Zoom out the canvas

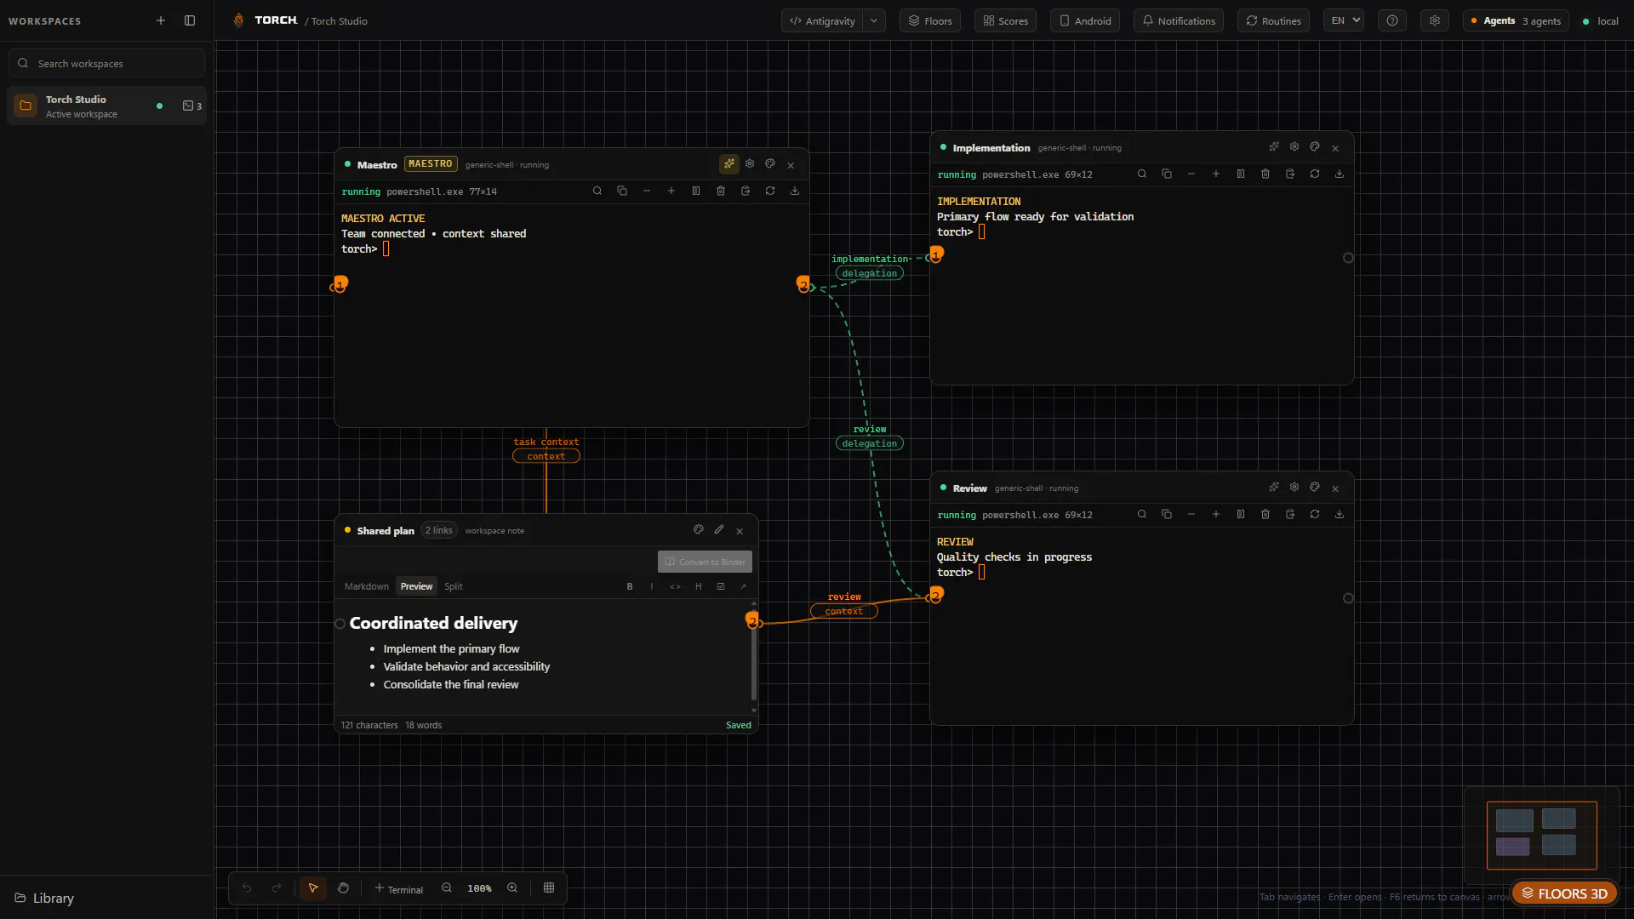pos(447,888)
